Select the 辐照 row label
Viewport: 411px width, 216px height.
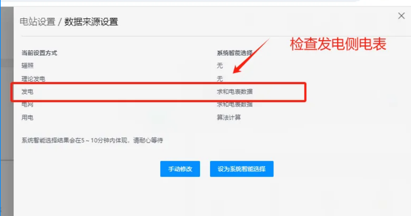(27, 66)
